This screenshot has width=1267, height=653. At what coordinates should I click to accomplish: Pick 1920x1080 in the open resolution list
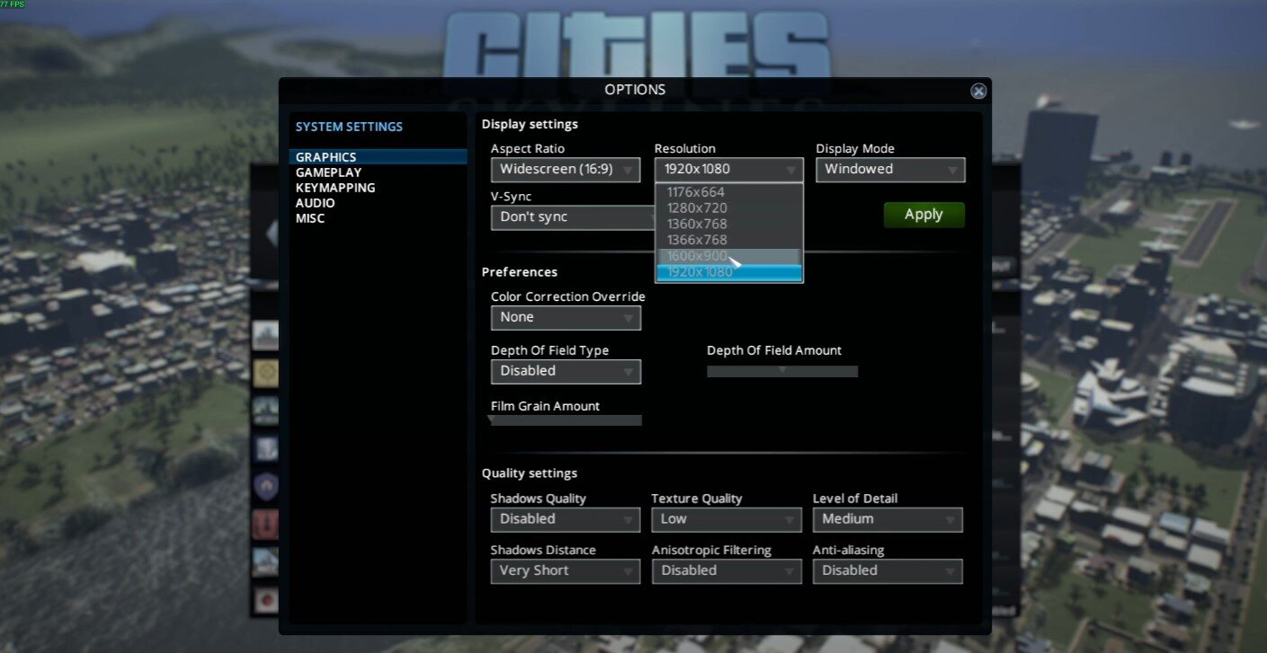pyautogui.click(x=729, y=273)
